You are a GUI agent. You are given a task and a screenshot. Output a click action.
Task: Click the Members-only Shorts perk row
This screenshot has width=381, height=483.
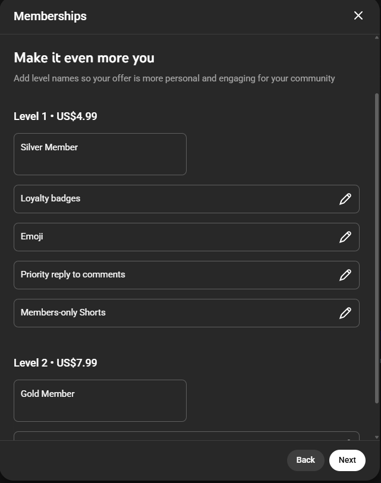pos(178,313)
